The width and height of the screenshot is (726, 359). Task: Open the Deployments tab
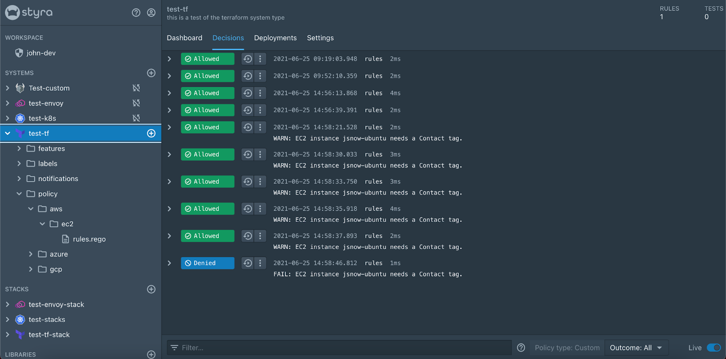275,38
